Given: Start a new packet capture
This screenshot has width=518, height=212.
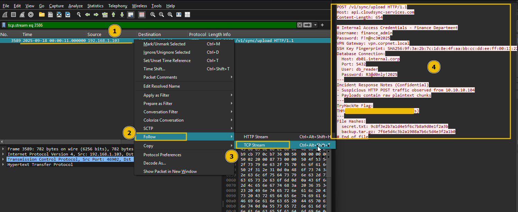Looking at the screenshot, I should pos(4,15).
